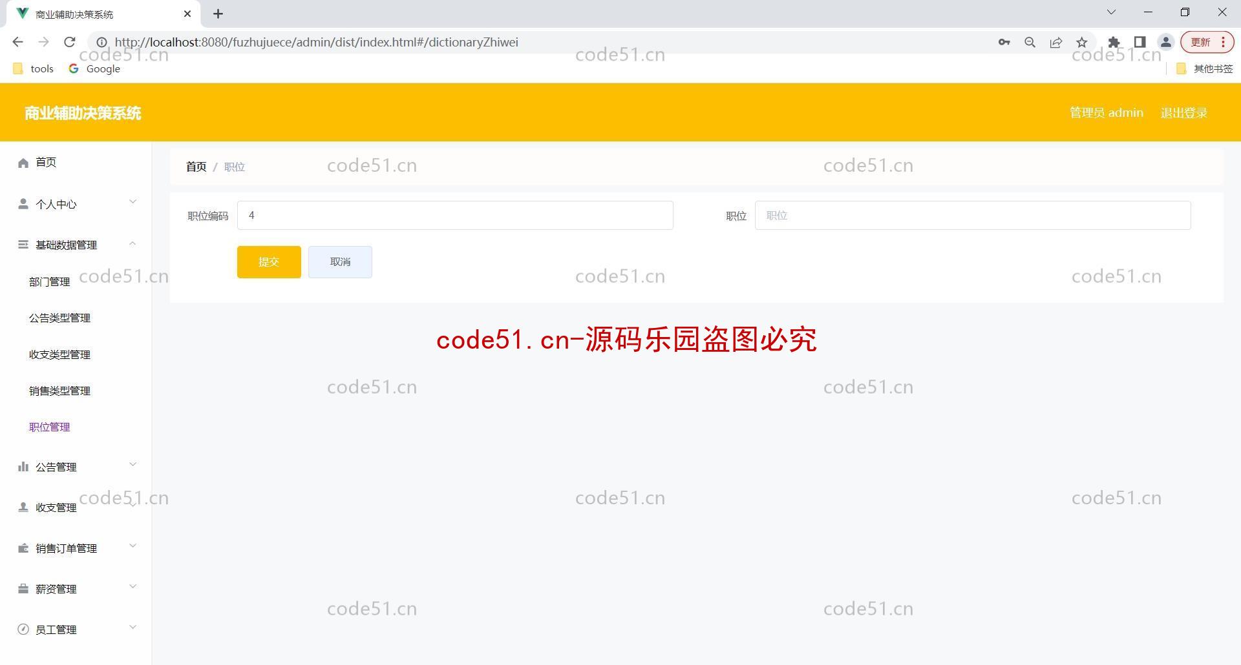
Task: Click the site information icon in address bar
Action: 101,42
